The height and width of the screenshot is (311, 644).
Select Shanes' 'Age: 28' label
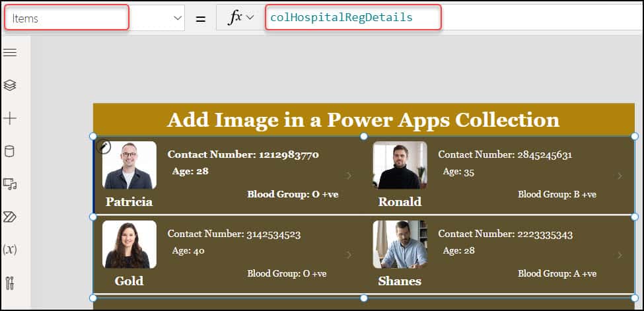click(458, 250)
